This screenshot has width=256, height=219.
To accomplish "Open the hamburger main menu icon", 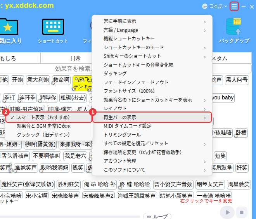I will (234, 6).
